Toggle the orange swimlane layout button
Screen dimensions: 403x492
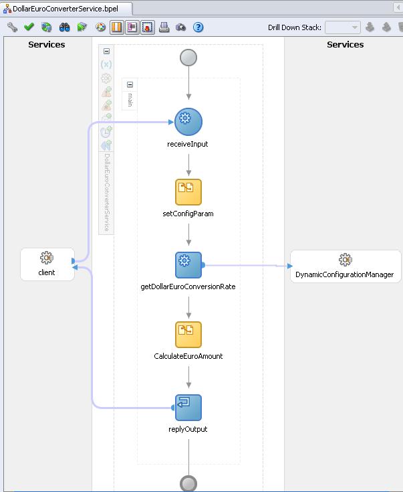(x=117, y=27)
